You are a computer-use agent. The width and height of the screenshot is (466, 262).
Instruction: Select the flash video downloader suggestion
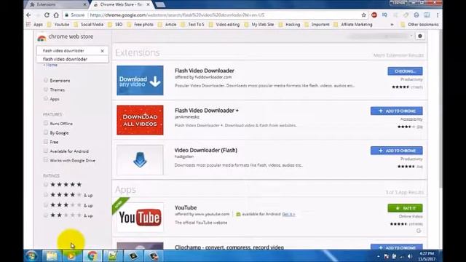73,59
